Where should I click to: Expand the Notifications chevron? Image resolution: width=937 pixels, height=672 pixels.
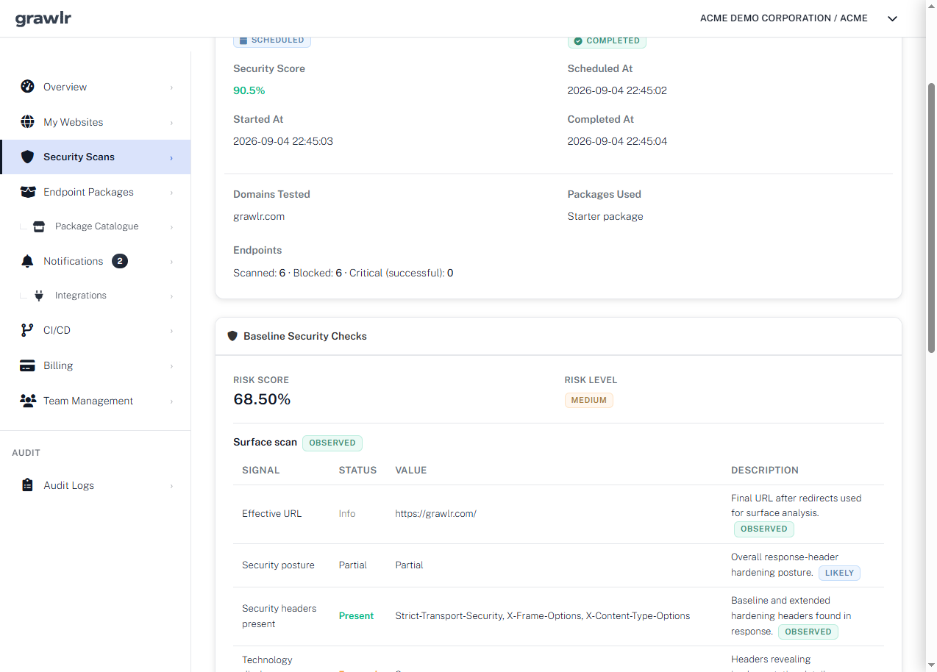171,262
